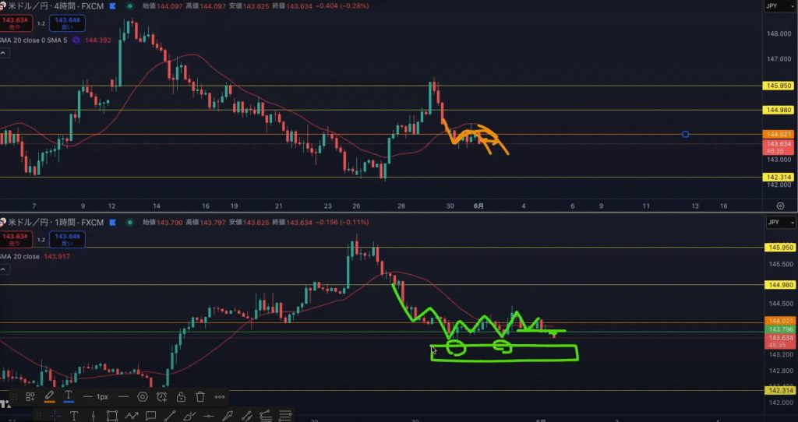Select the Vertical Line tool
The width and height of the screenshot is (798, 422).
(94, 416)
